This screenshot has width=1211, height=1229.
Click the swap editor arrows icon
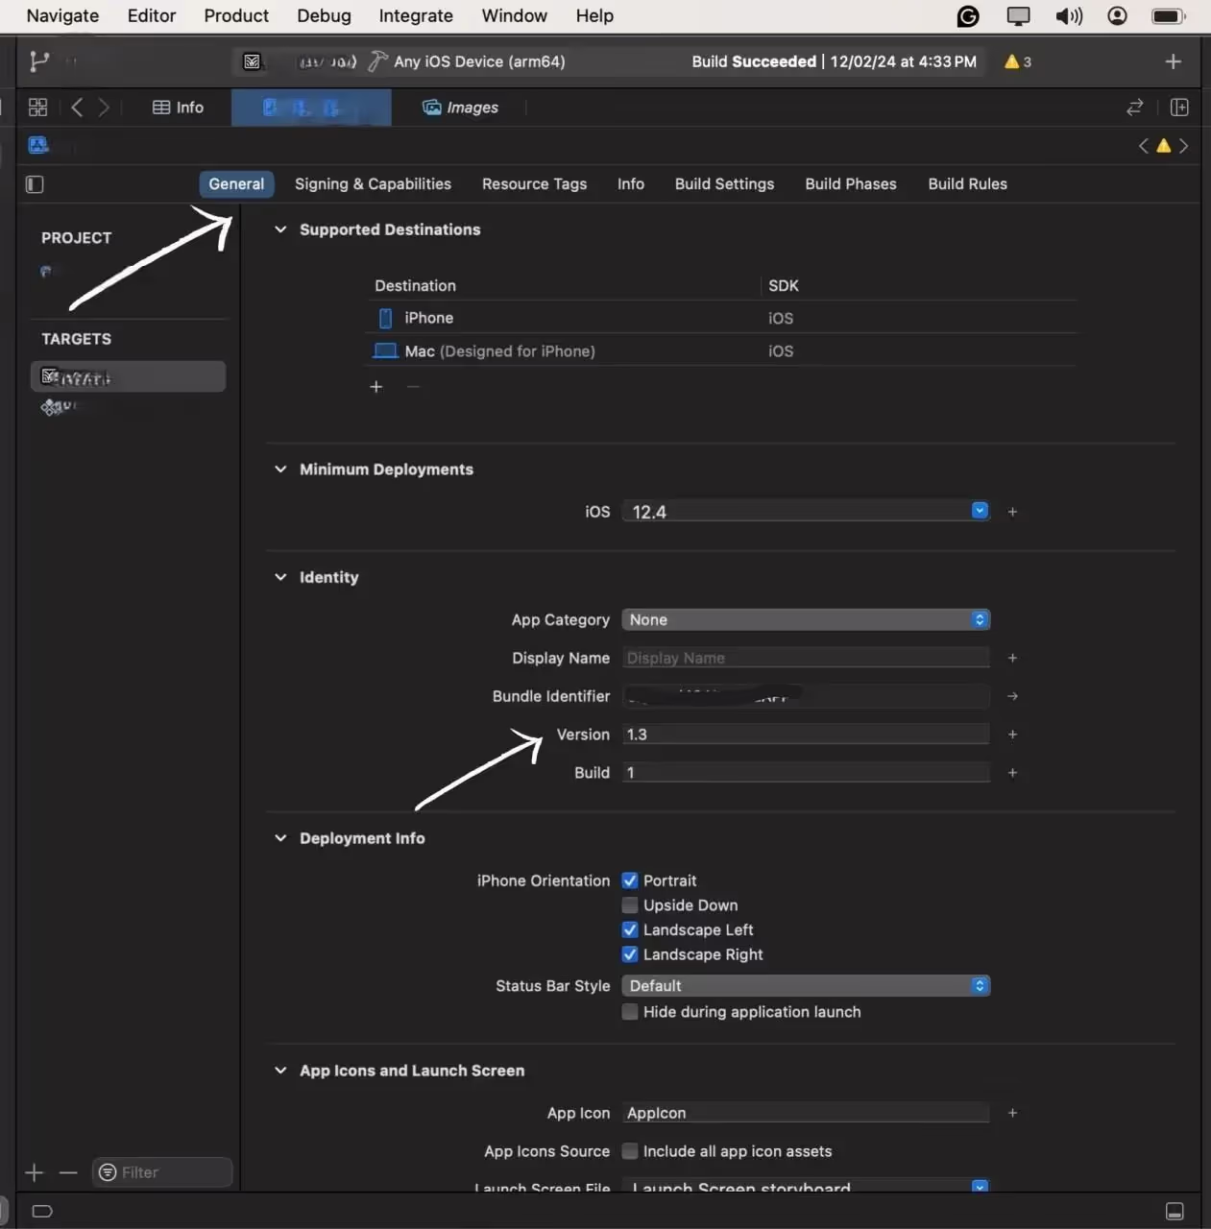(1135, 108)
